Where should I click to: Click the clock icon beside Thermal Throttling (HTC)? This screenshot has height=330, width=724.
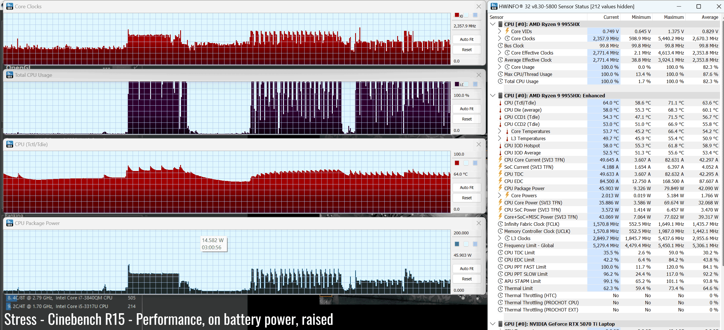point(500,295)
